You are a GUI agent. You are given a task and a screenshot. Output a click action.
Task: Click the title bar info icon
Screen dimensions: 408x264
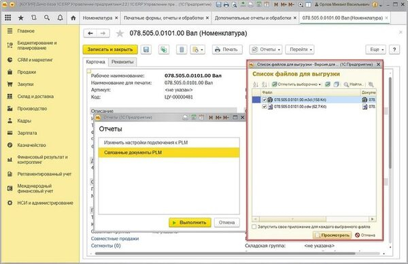pos(375,5)
